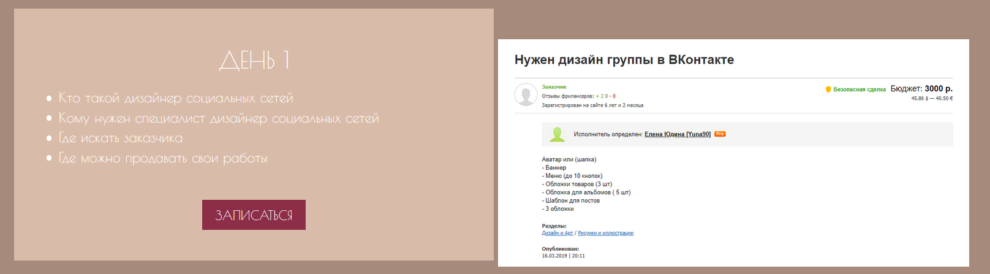The height and width of the screenshot is (274, 990).
Task: Click the ДЕНЬ 1 heading
Action: pos(254,60)
